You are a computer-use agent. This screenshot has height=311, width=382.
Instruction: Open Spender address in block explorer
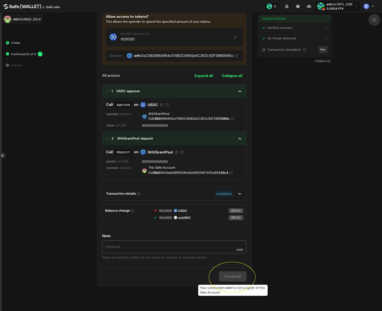click(236, 56)
